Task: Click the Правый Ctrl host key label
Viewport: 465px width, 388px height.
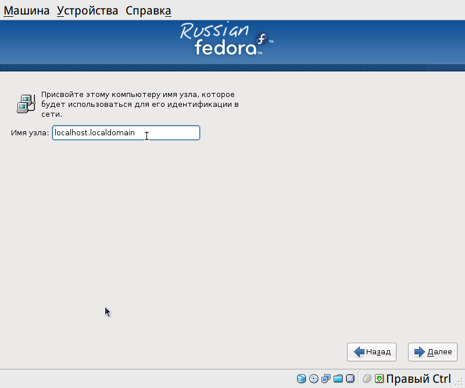Action: click(x=419, y=379)
